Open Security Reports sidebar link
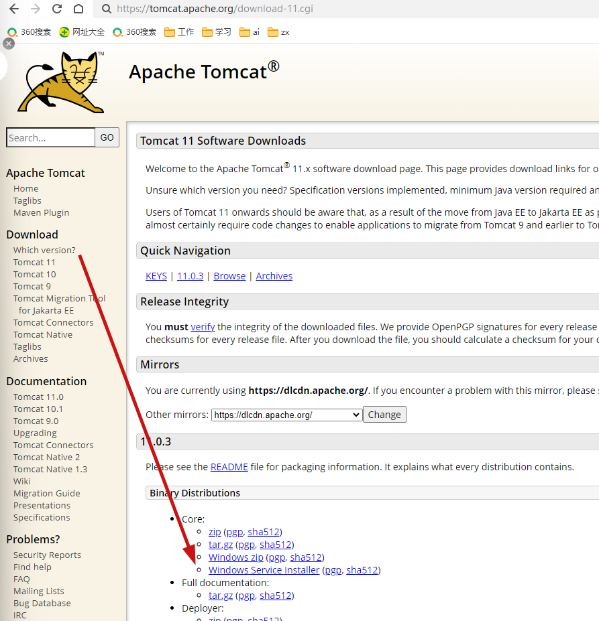The height and width of the screenshot is (621, 599). 47,555
